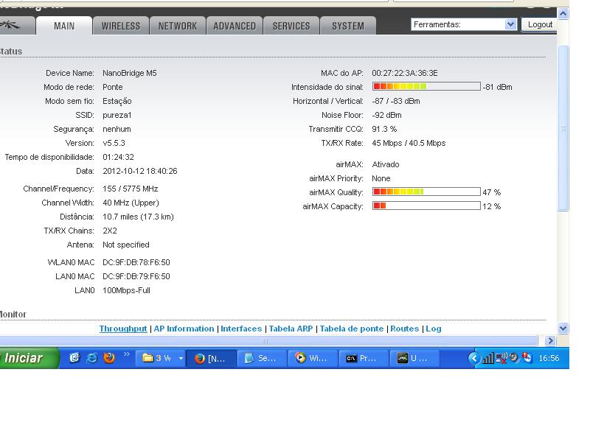Open the Interfaces link
Image resolution: width=590 pixels, height=442 pixels.
coord(241,329)
